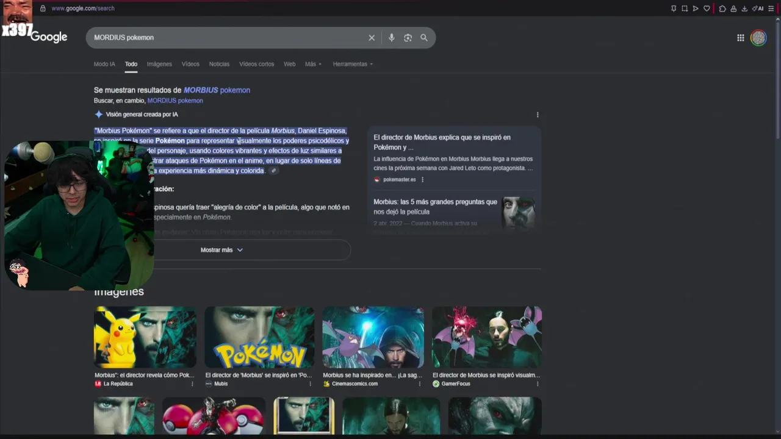The height and width of the screenshot is (439, 781).
Task: Open 'Morbius: las 5 más grandes preguntas' article
Action: pyautogui.click(x=435, y=207)
